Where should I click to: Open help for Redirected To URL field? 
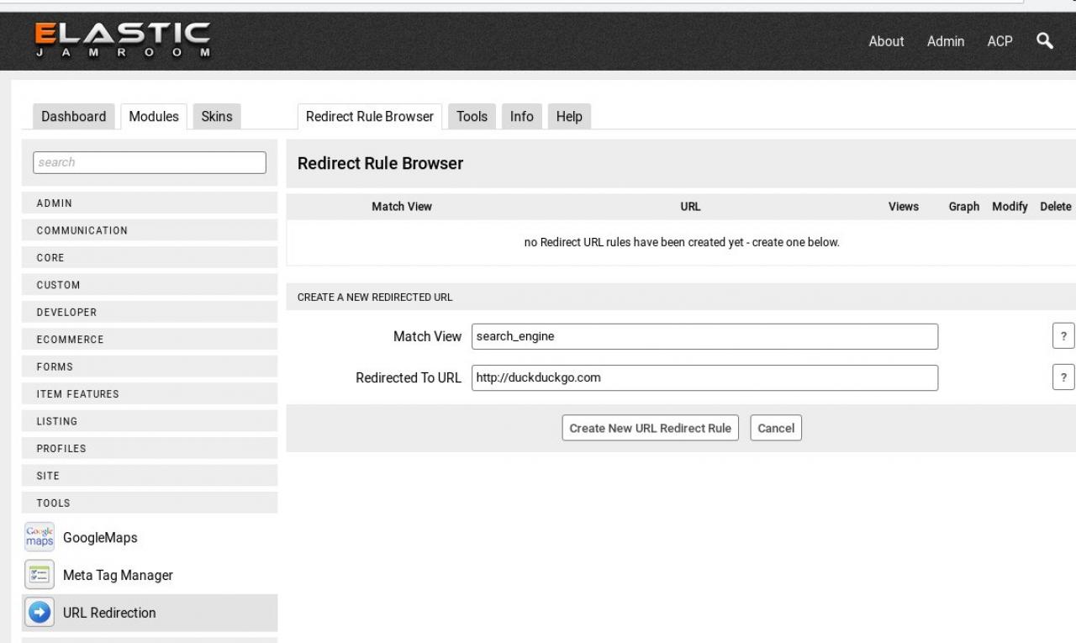pyautogui.click(x=1063, y=377)
